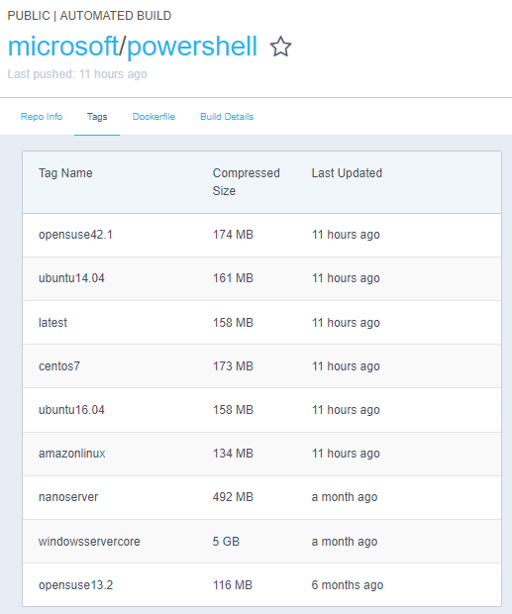
Task: Open the Dockerfile tab
Action: coord(154,117)
